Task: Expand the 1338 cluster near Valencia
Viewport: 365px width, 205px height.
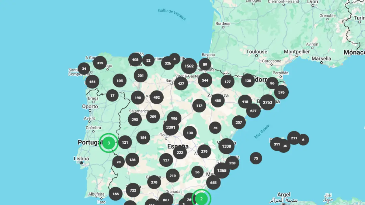Action: (x=226, y=146)
